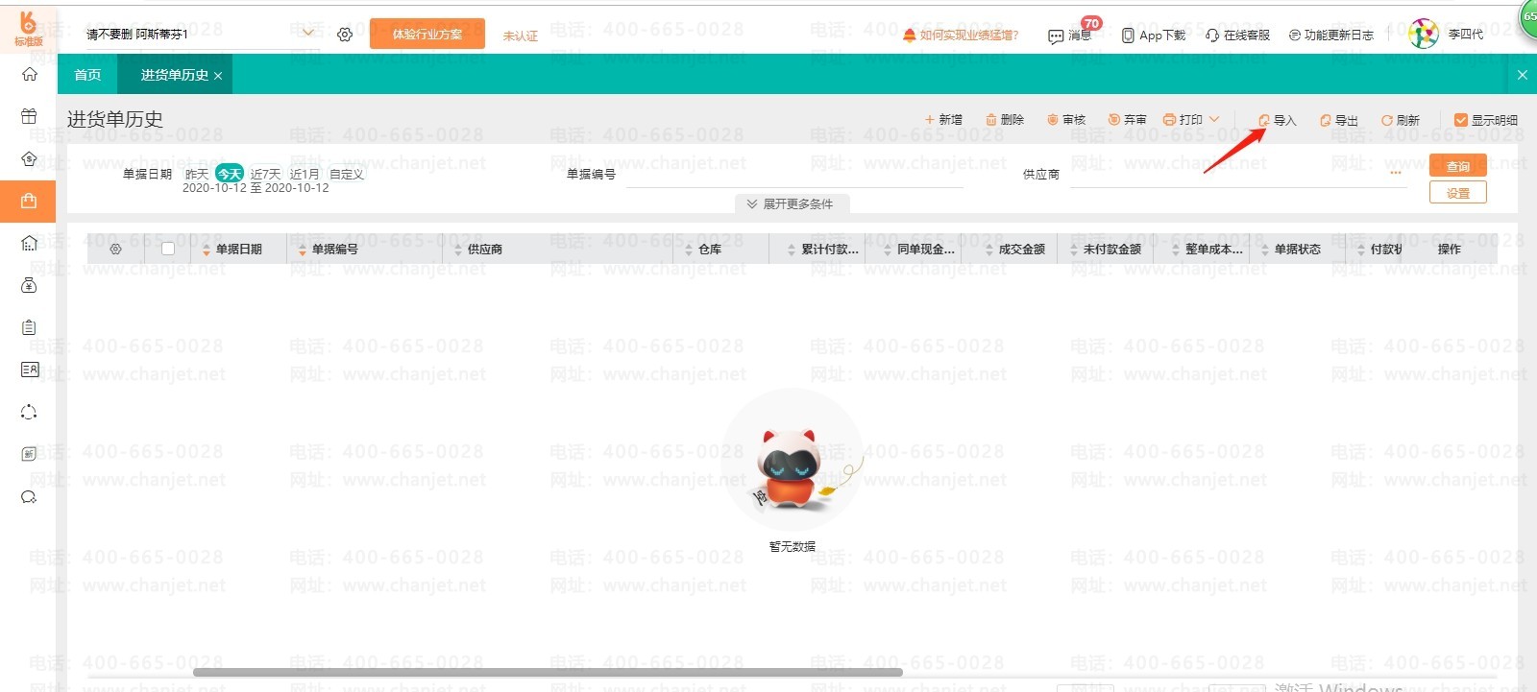Switch to the 进货单历史 tab
Image resolution: width=1537 pixels, height=692 pixels.
pyautogui.click(x=175, y=75)
